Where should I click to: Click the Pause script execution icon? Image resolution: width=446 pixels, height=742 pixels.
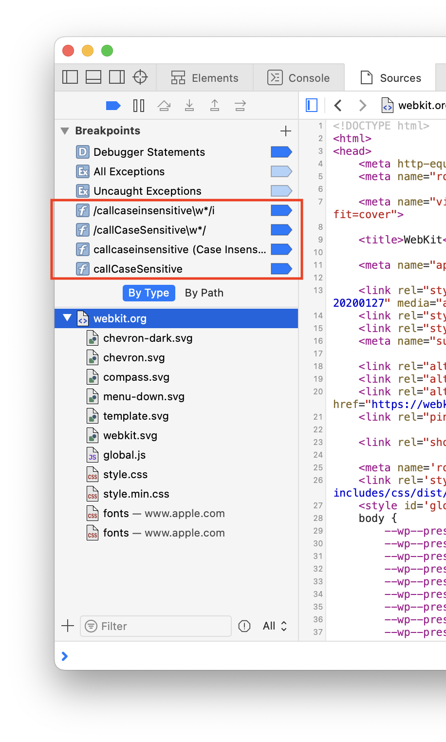point(139,106)
